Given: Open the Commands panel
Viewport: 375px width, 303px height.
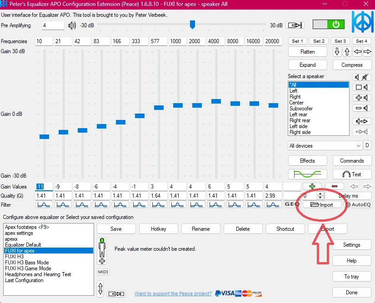Looking at the screenshot, I should coord(352,161).
